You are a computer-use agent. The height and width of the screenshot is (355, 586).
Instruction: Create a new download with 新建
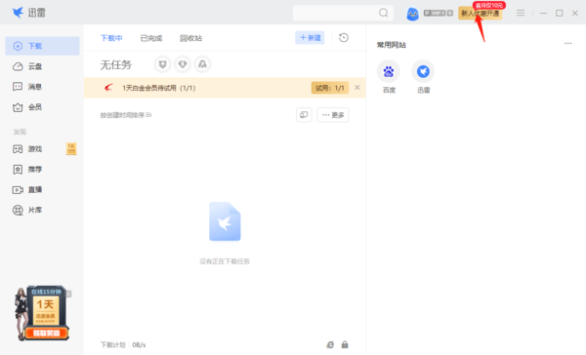[x=310, y=38]
